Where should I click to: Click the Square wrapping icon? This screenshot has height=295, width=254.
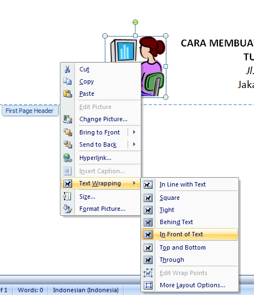tap(148, 198)
